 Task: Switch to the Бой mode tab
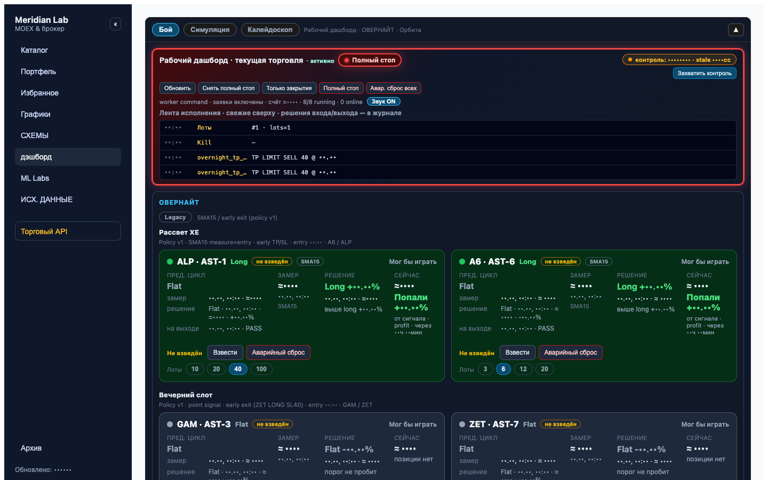[x=166, y=30]
